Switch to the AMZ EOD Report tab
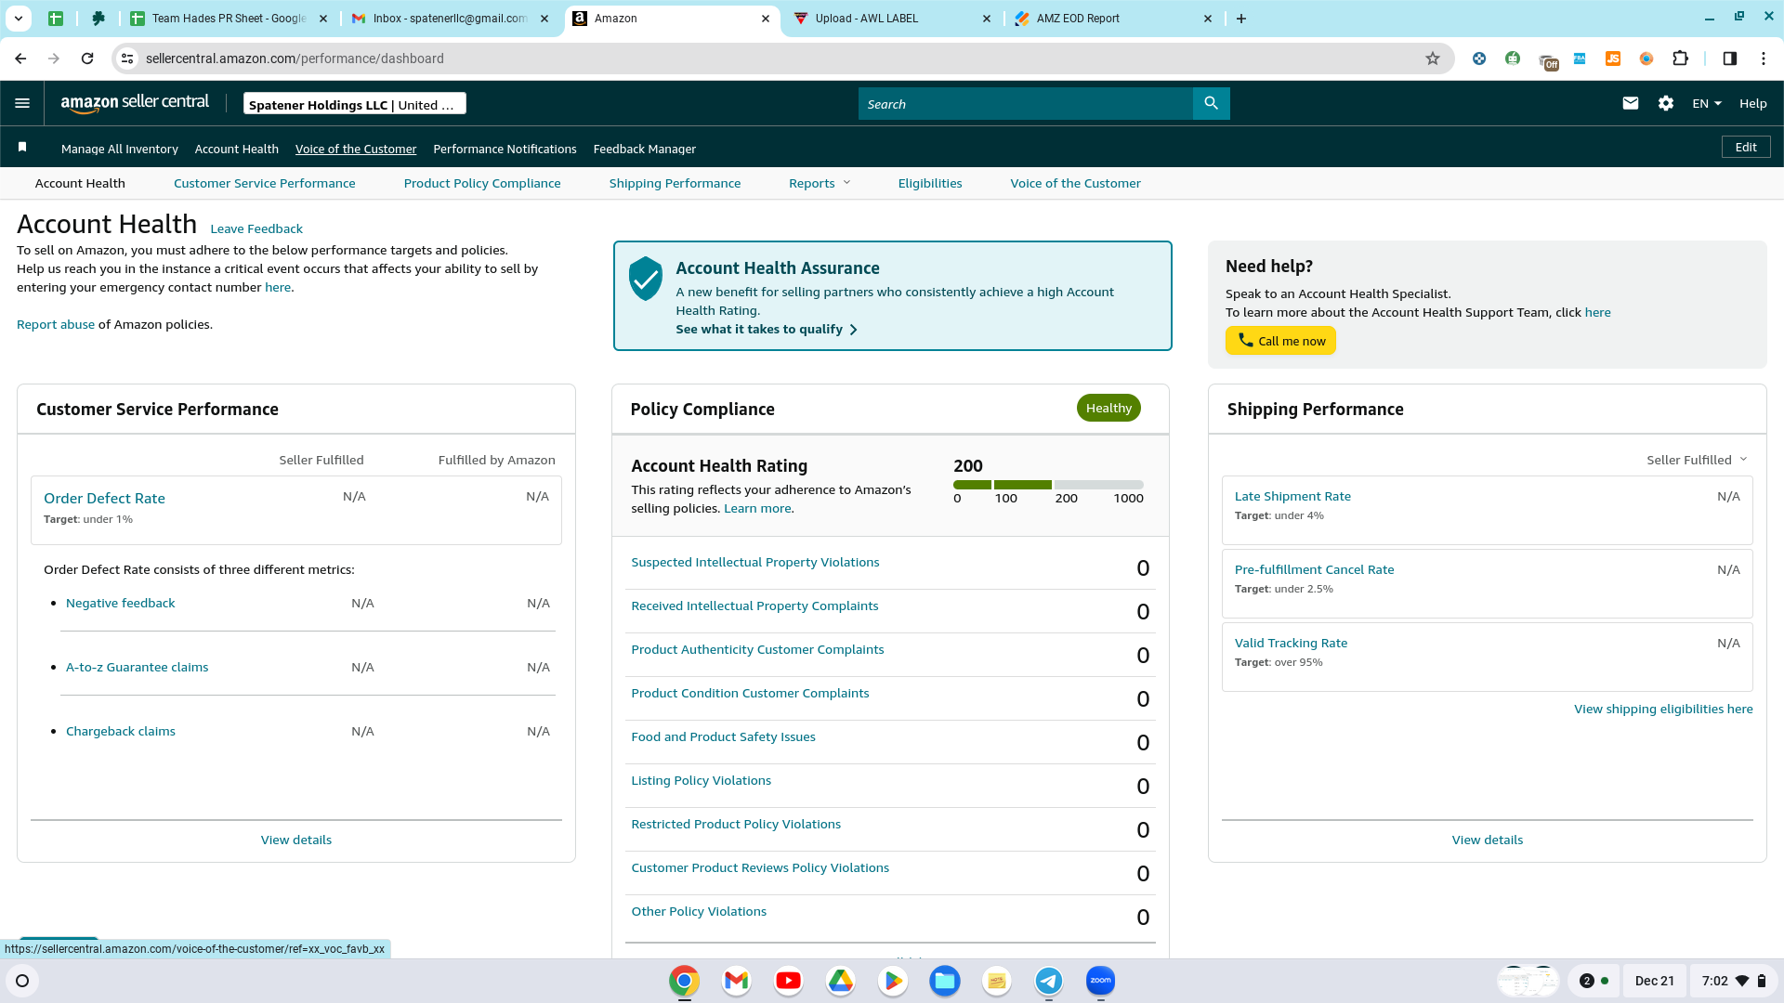Viewport: 1784px width, 1003px height. (1113, 19)
